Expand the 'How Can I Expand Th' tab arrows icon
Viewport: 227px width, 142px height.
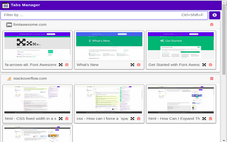pos(204,119)
